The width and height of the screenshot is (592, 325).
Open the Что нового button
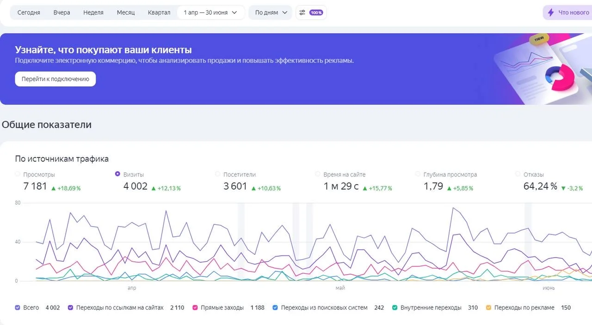pos(568,12)
